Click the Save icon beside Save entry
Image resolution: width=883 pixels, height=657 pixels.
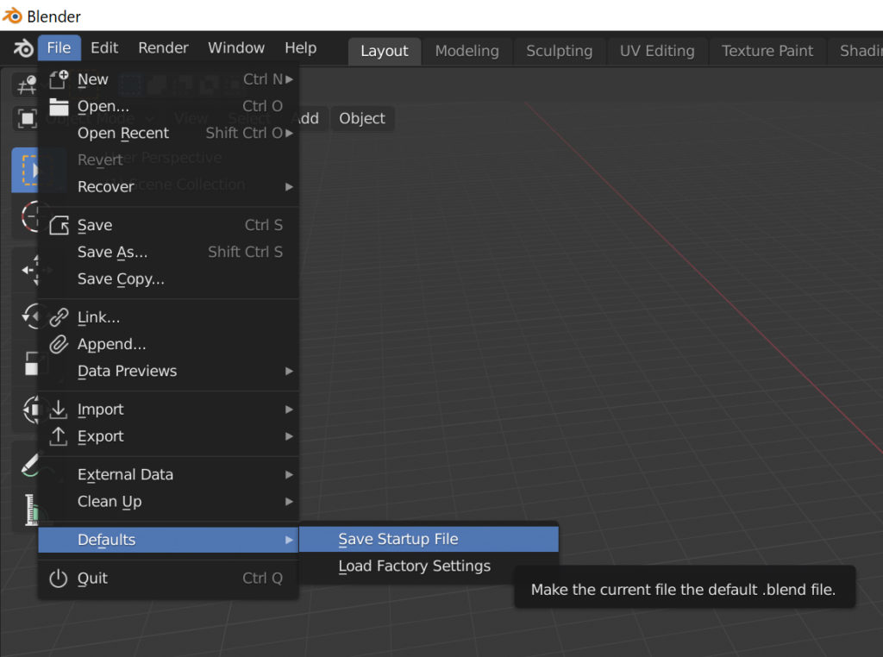[58, 224]
